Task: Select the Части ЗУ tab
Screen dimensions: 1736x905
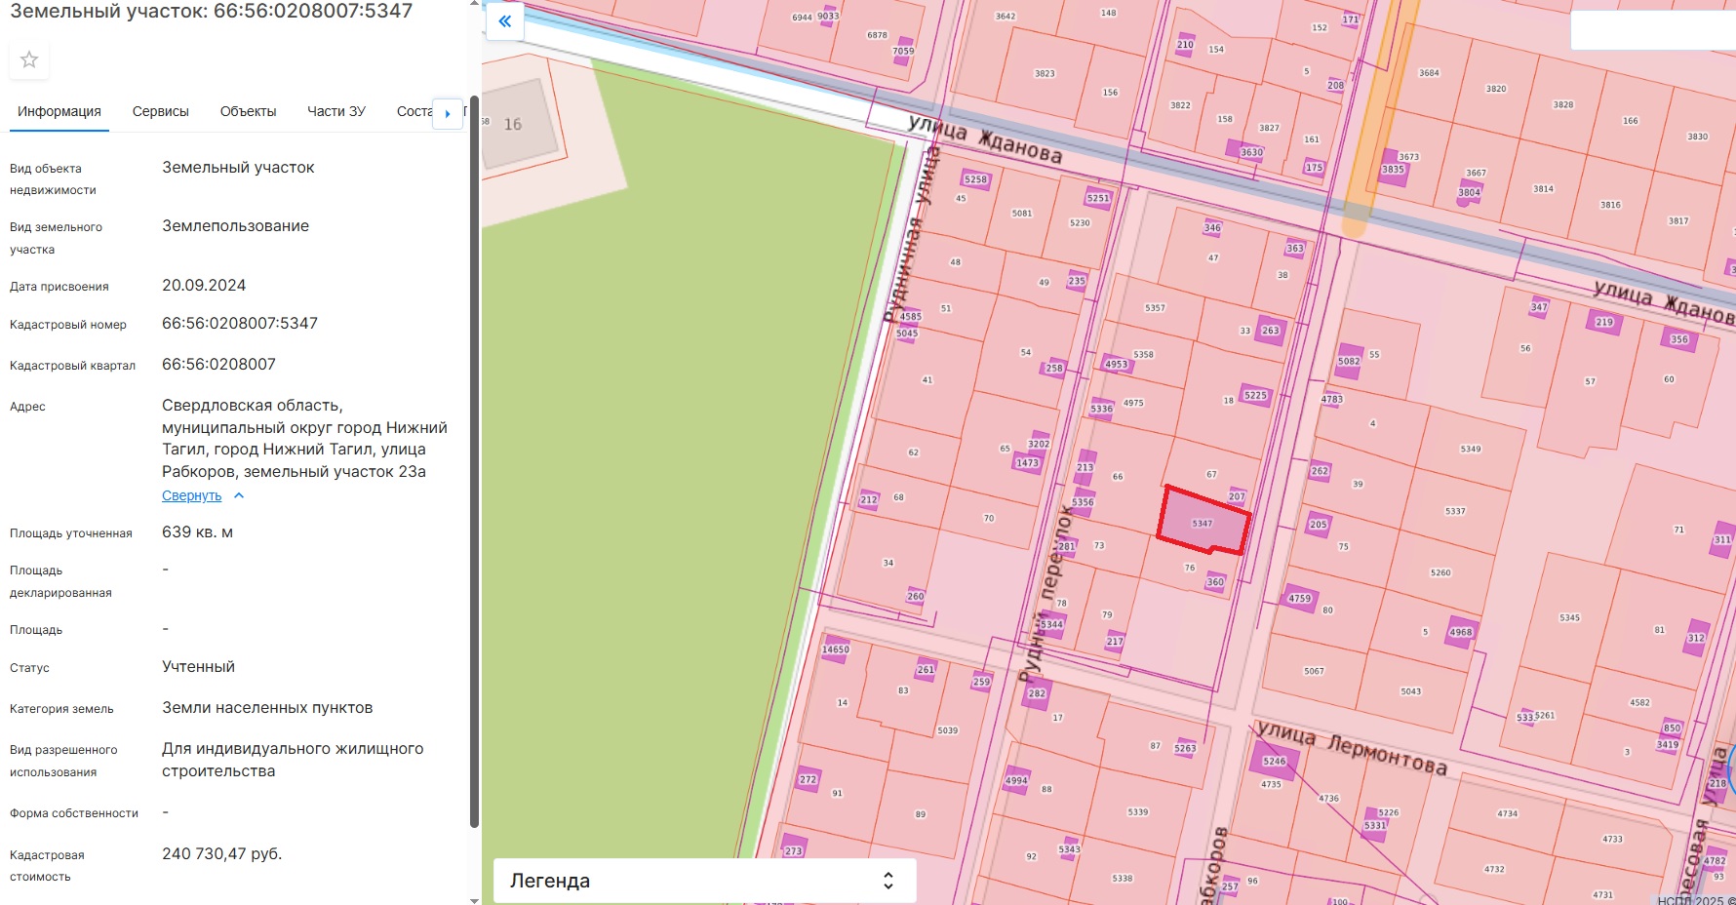Action: pos(336,111)
